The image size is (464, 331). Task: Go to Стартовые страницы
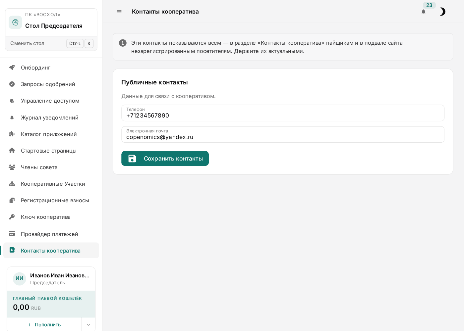point(51,151)
